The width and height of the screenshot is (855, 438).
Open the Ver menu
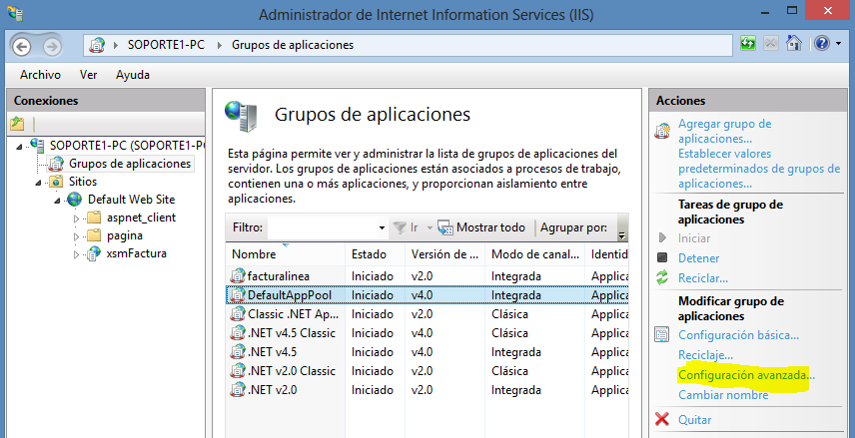(x=88, y=75)
